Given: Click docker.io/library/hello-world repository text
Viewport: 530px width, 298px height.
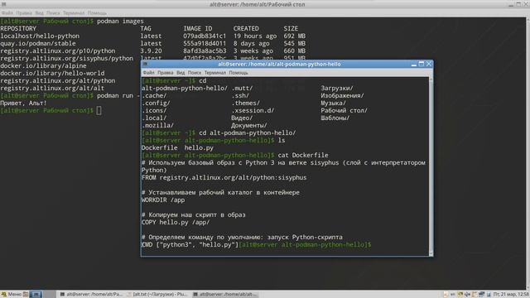Looking at the screenshot, I should coord(52,73).
